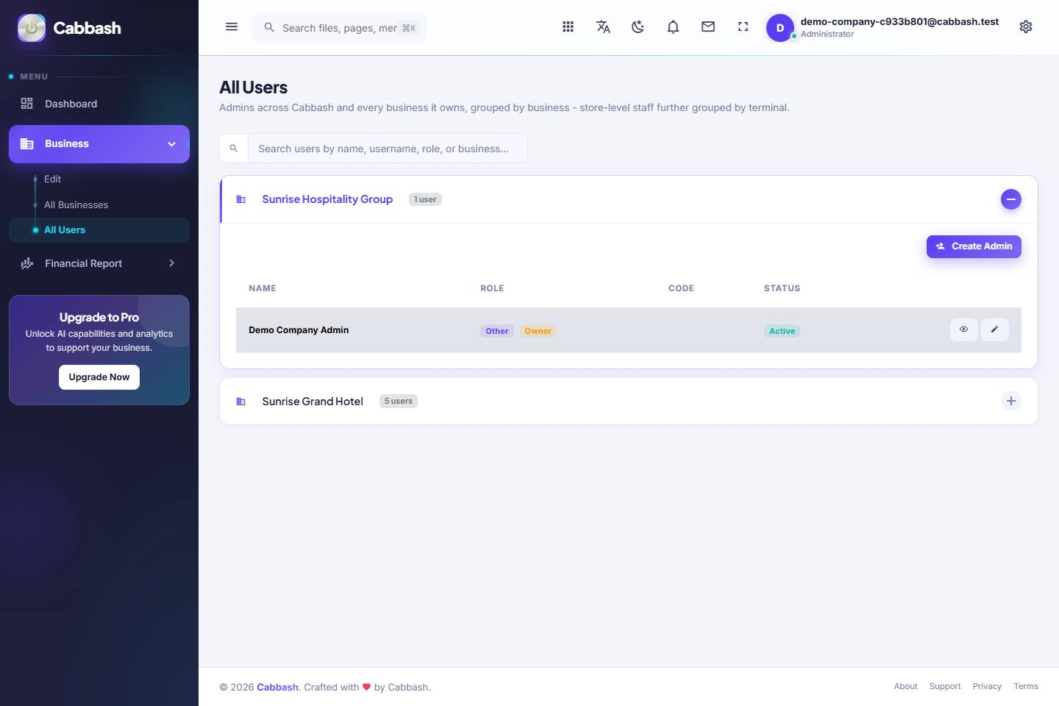The height and width of the screenshot is (706, 1059).
Task: Open the settings gear icon
Action: (x=1026, y=27)
